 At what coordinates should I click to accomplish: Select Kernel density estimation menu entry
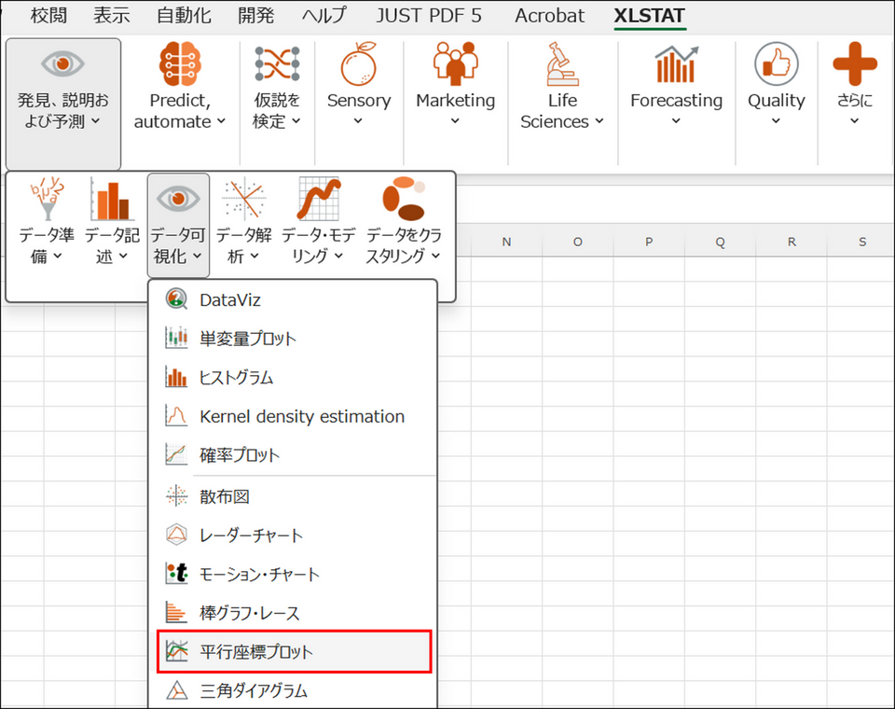[301, 417]
